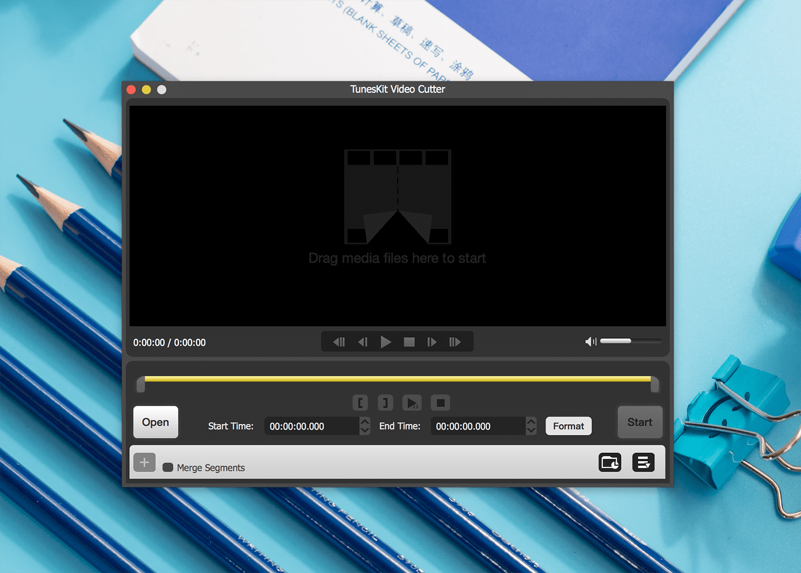Add a new segment with plus button
Viewport: 801px width, 573px height.
pos(144,462)
